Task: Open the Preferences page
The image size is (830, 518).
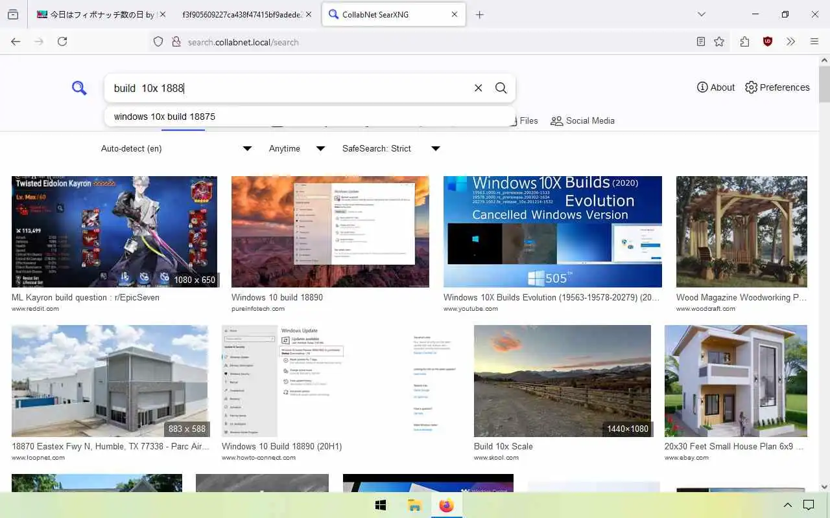Action: click(x=777, y=87)
